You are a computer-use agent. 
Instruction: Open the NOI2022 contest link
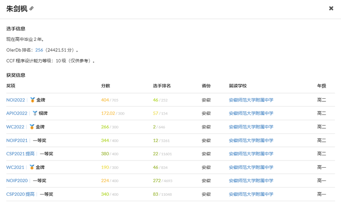(x=16, y=100)
